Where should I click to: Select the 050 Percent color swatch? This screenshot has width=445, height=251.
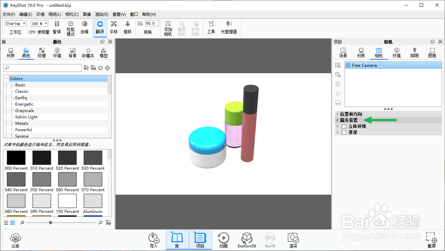42,179
